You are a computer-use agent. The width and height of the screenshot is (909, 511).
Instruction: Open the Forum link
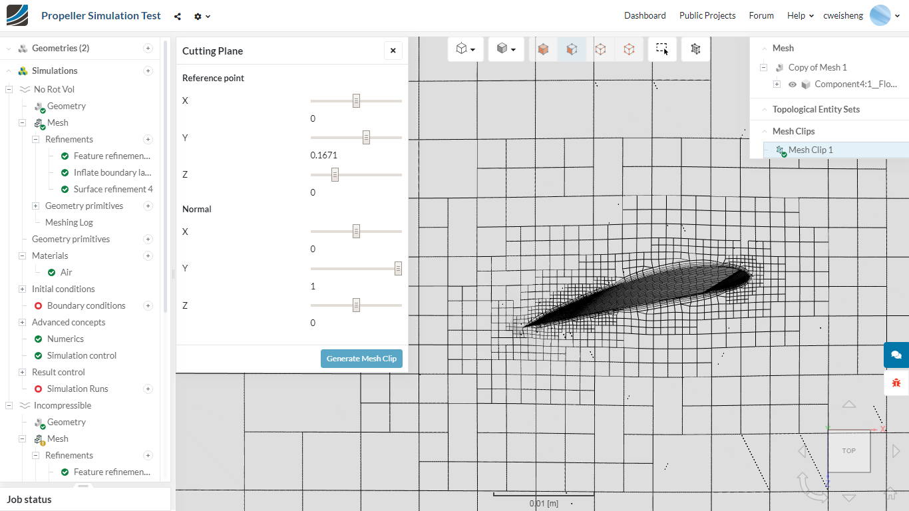(761, 15)
